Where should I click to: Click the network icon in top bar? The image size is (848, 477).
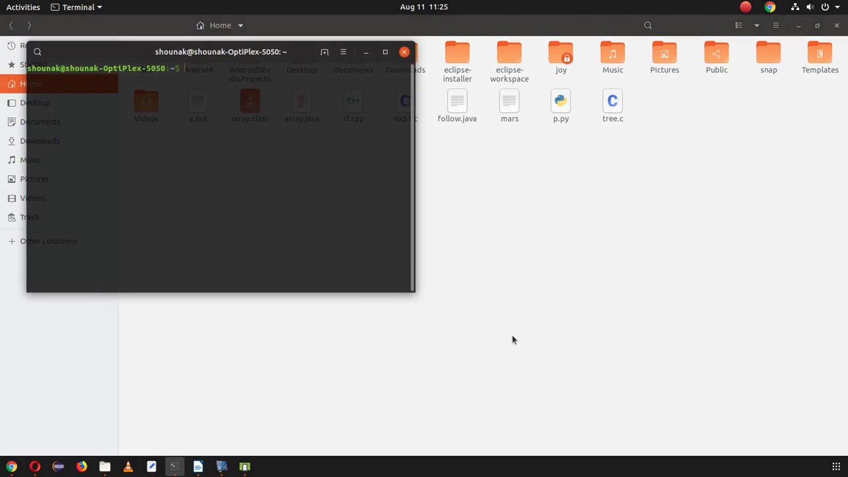click(795, 7)
